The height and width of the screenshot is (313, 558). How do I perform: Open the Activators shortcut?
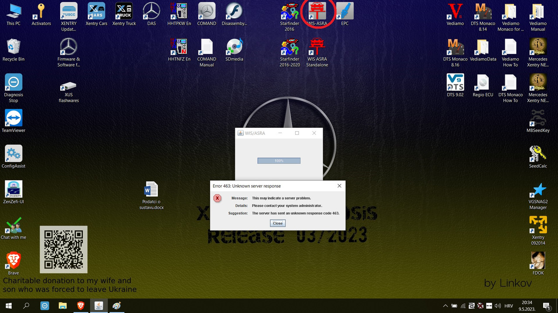[x=41, y=14]
